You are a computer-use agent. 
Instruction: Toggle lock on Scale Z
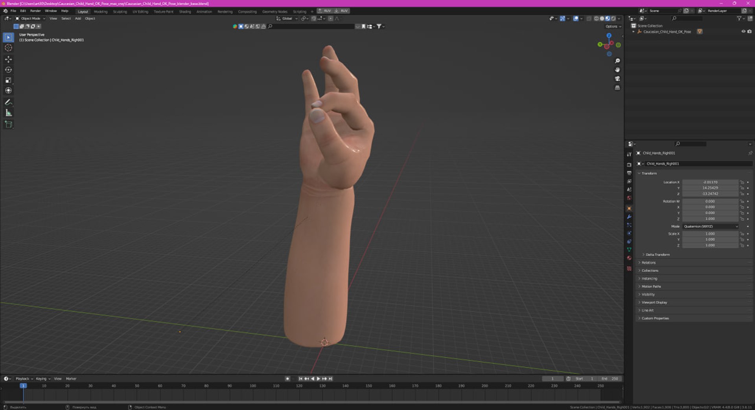coord(742,245)
